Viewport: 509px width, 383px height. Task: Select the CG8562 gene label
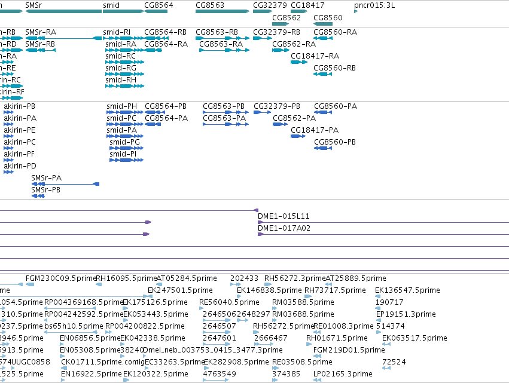pyautogui.click(x=286, y=17)
